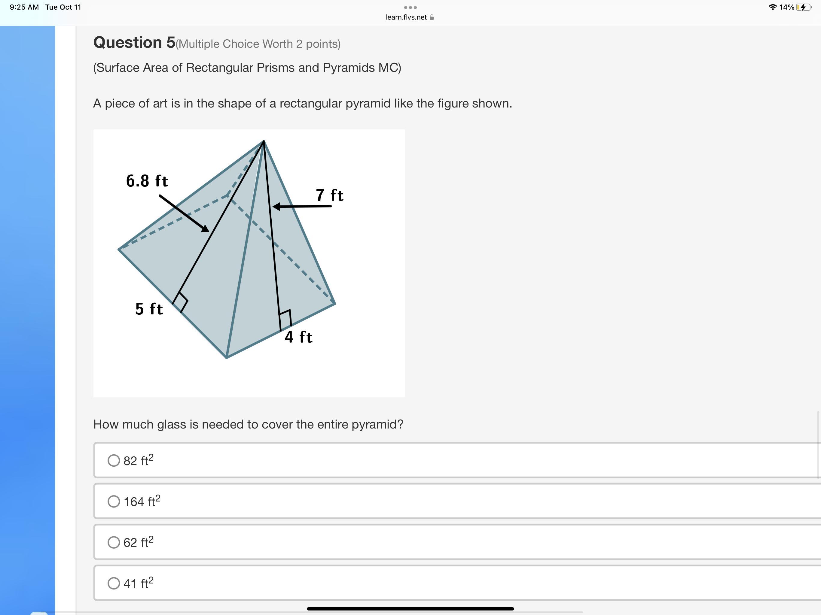Screen dimensions: 821x615
Task: Click the vertical scrollbar on right edge
Action: point(818,444)
